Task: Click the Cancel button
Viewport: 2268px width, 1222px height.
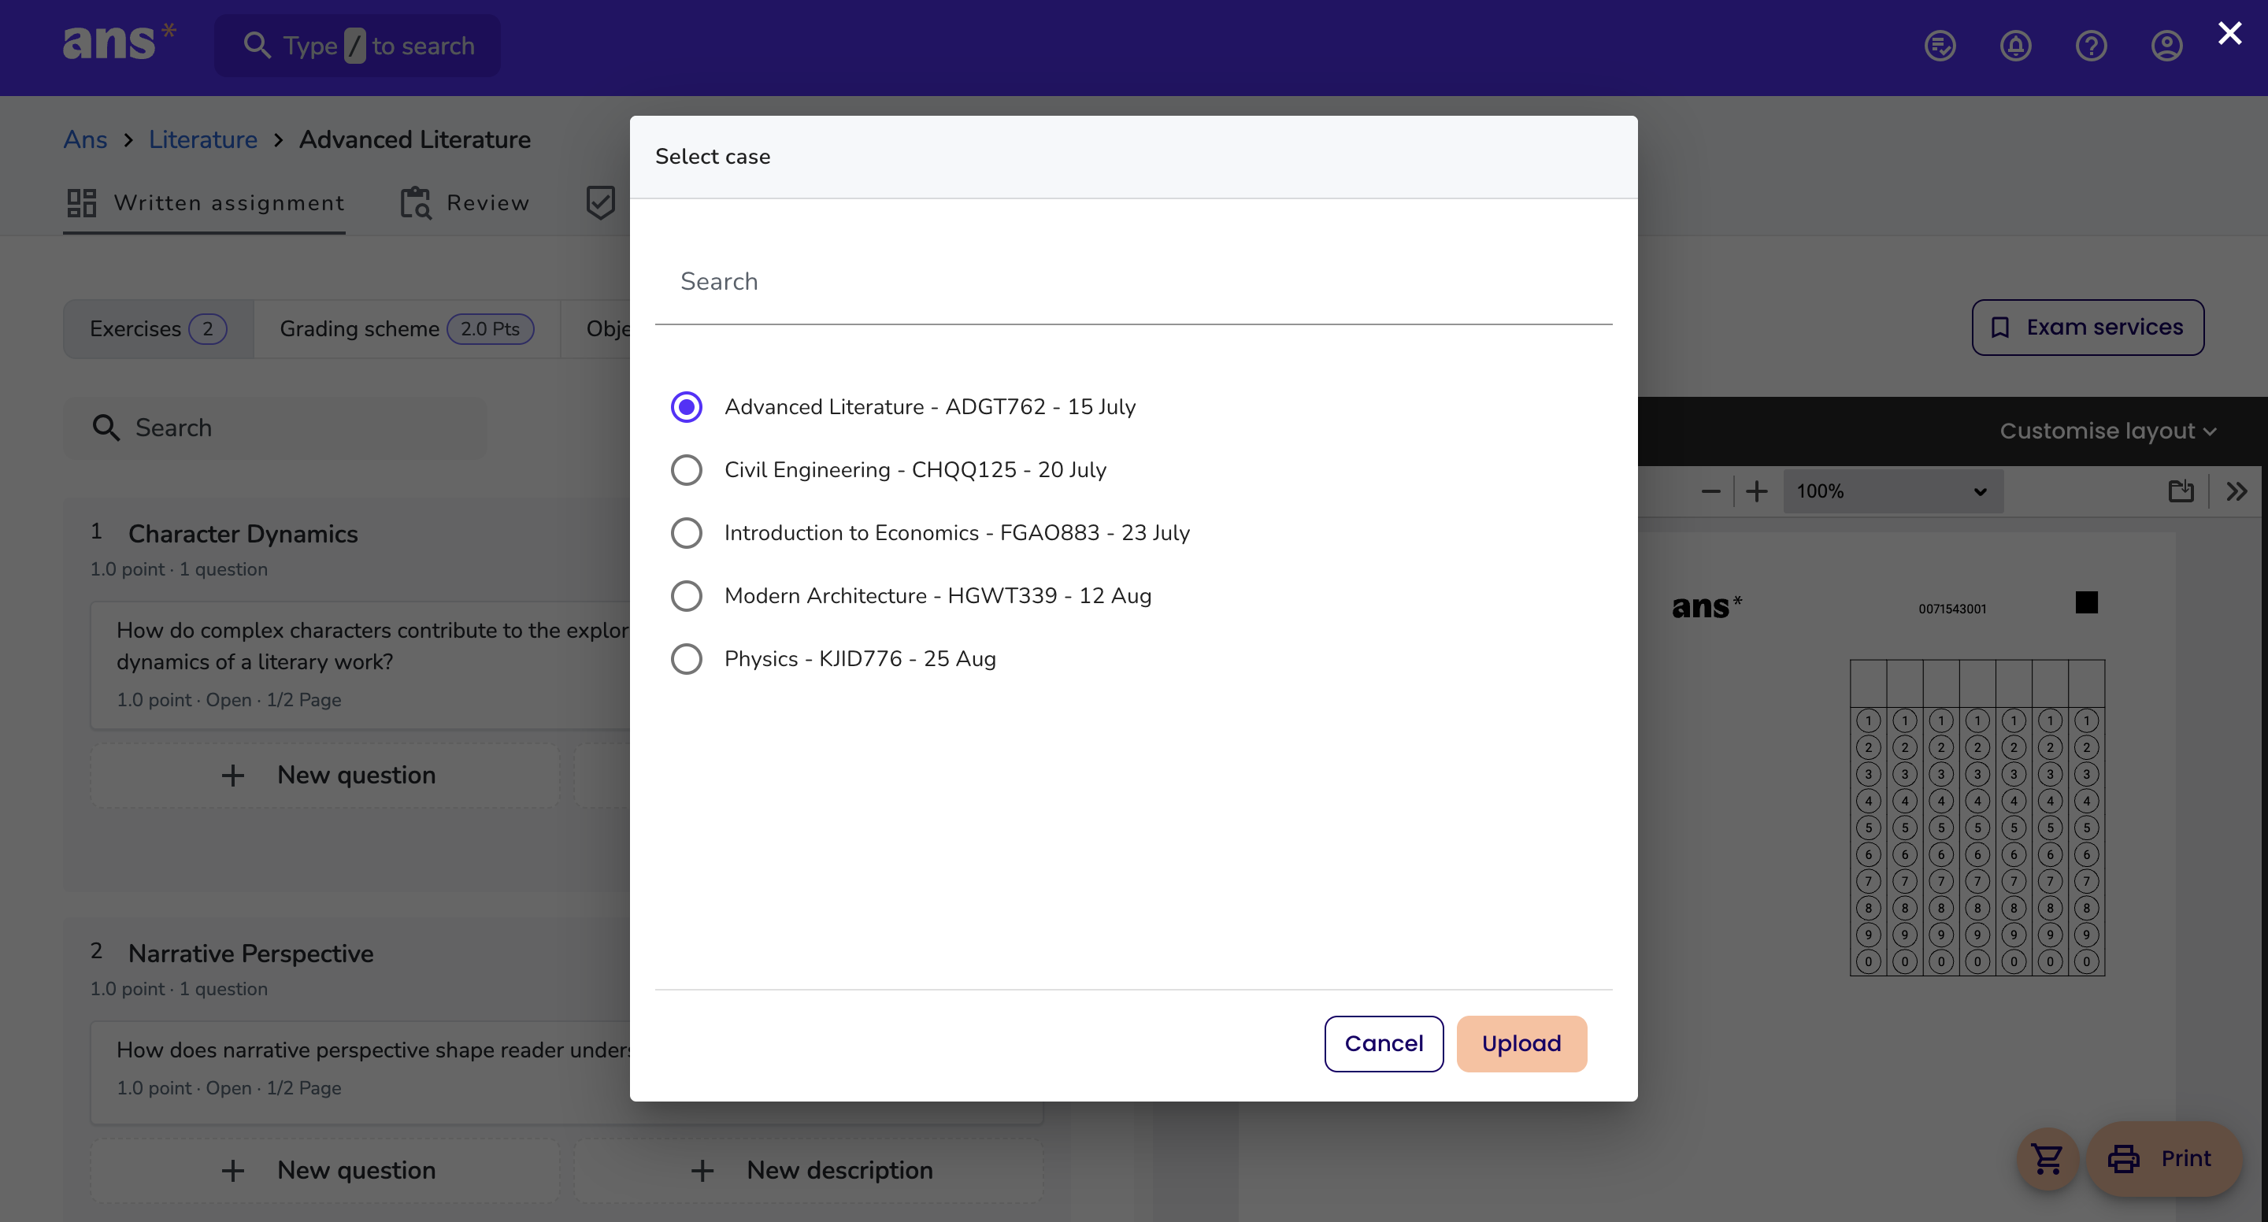Action: pos(1384,1044)
